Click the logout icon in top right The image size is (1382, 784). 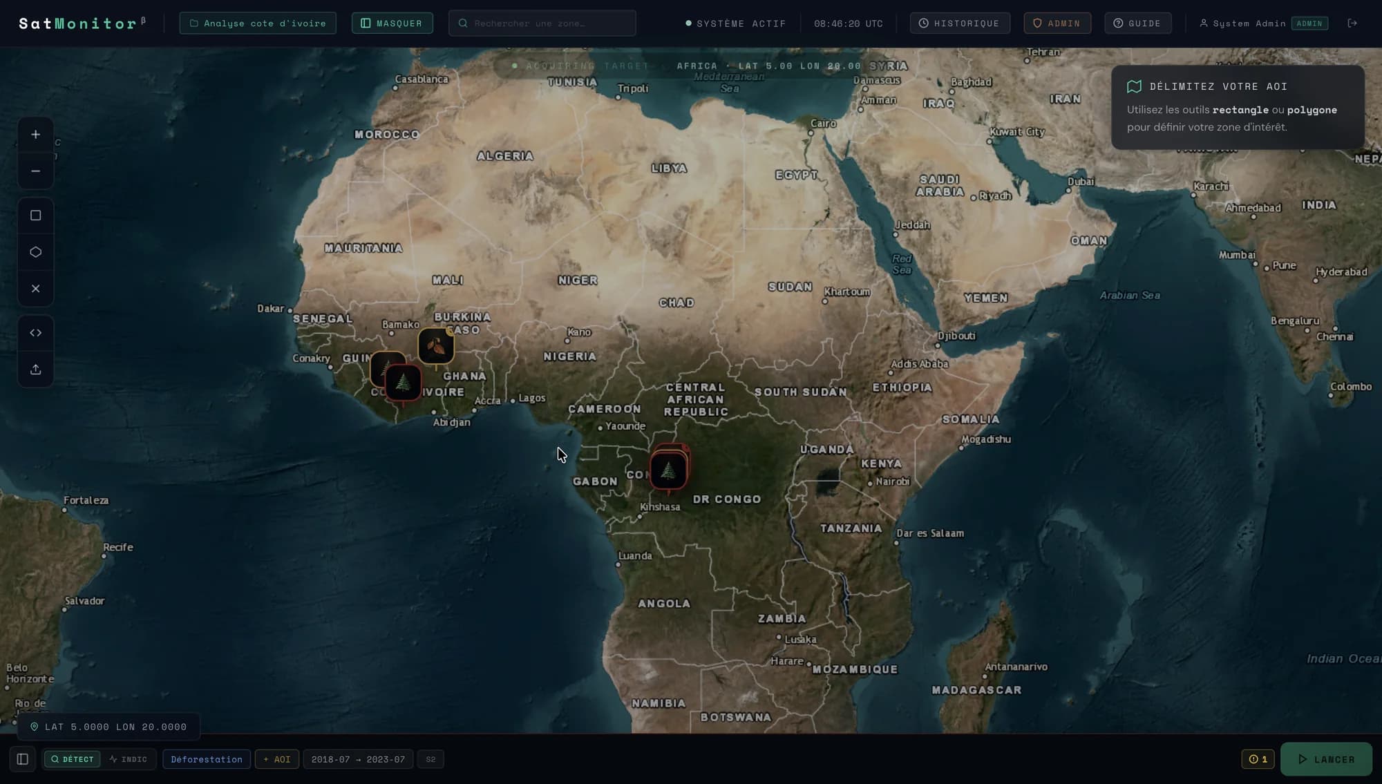(1352, 23)
